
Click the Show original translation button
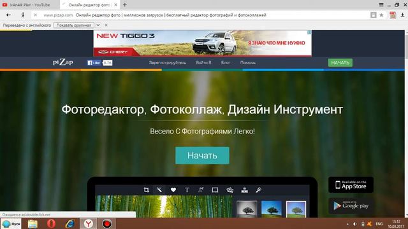[74, 25]
